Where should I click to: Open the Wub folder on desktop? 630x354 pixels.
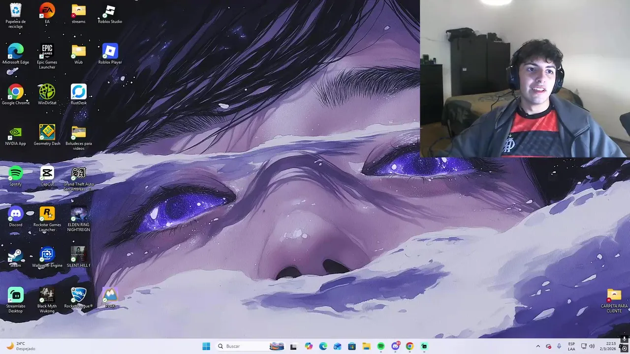pyautogui.click(x=79, y=54)
